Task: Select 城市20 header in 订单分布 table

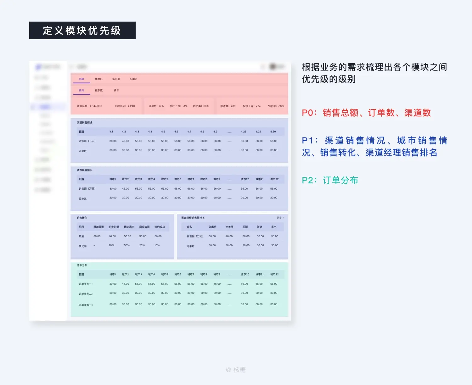Action: (245, 274)
